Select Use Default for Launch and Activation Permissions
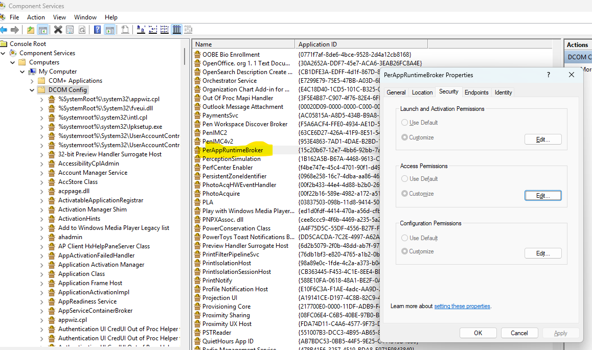Viewport: 592px width, 350px height. [x=404, y=123]
